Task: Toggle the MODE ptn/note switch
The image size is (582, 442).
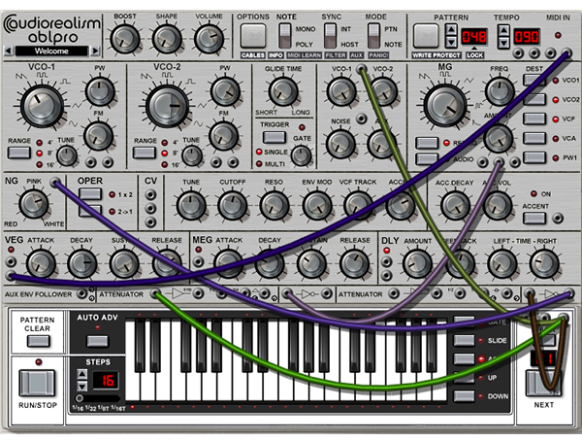Action: point(374,36)
